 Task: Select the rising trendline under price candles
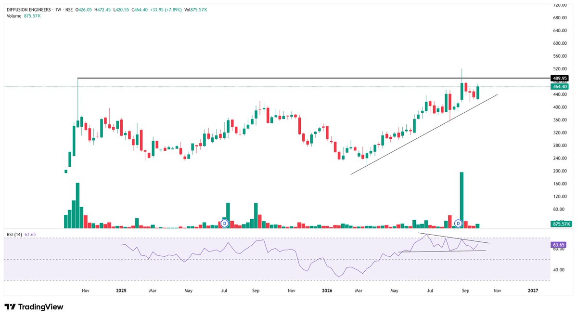(424, 134)
